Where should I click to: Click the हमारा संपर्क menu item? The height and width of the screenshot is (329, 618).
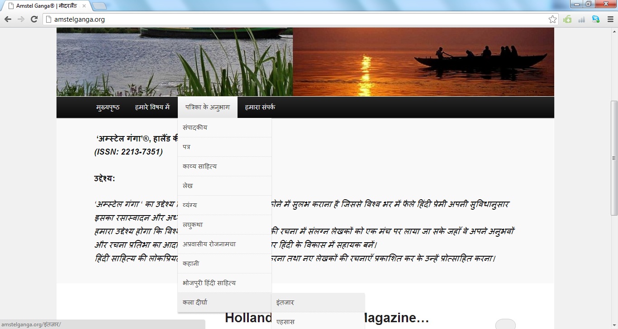[260, 108]
